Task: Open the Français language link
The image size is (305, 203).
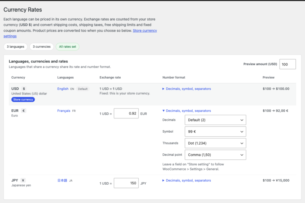Action: point(64,111)
